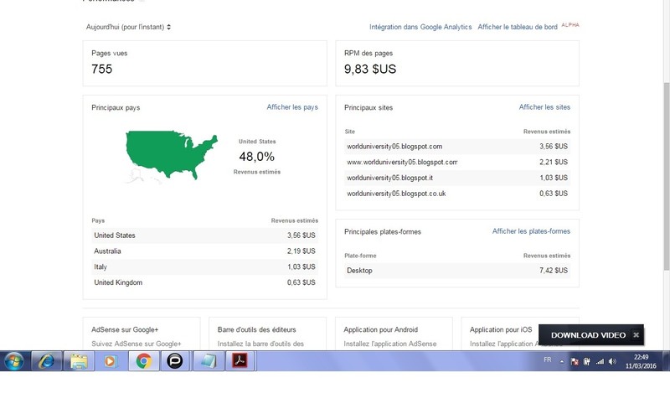Click the DOWNLOAD VIDEO button
The image size is (670, 419).
pos(588,335)
